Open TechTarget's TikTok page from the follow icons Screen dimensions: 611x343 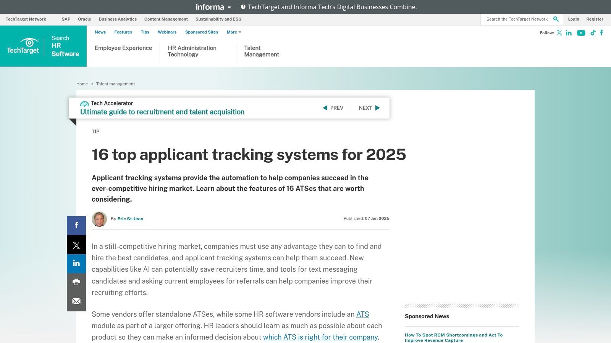pyautogui.click(x=593, y=33)
